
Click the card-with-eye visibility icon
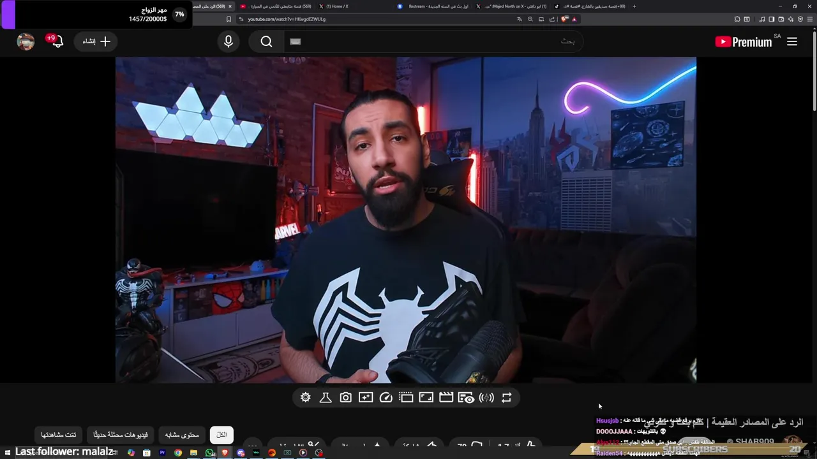467,398
